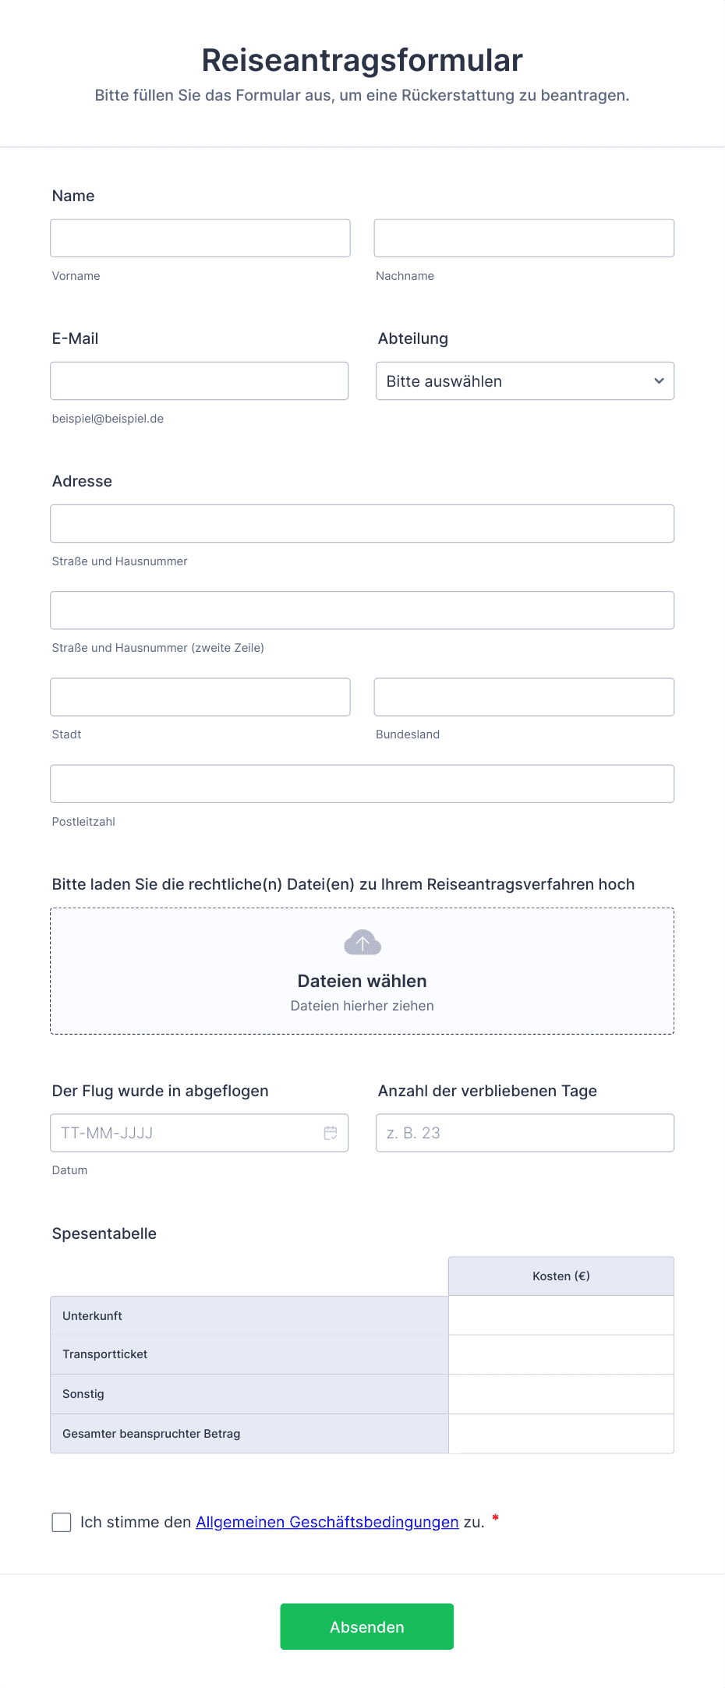725x1688 pixels.
Task: Click the zweite Zeile address field
Action: coord(362,610)
